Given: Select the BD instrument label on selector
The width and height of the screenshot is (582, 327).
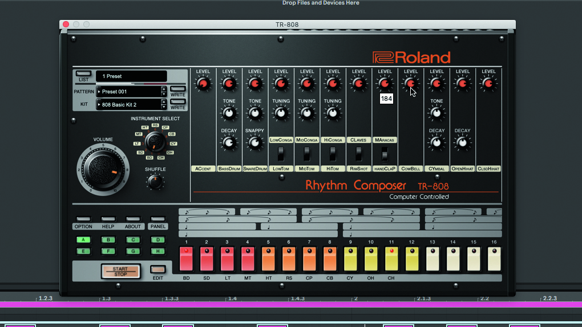Looking at the screenshot, I should pos(149,158).
